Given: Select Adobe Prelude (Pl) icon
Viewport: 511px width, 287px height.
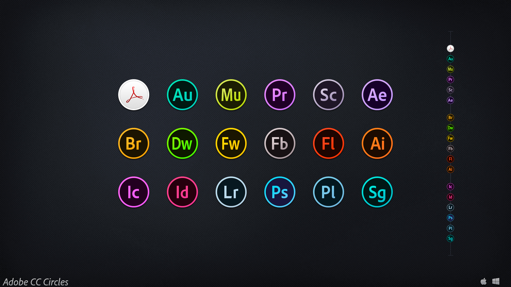Looking at the screenshot, I should [328, 191].
